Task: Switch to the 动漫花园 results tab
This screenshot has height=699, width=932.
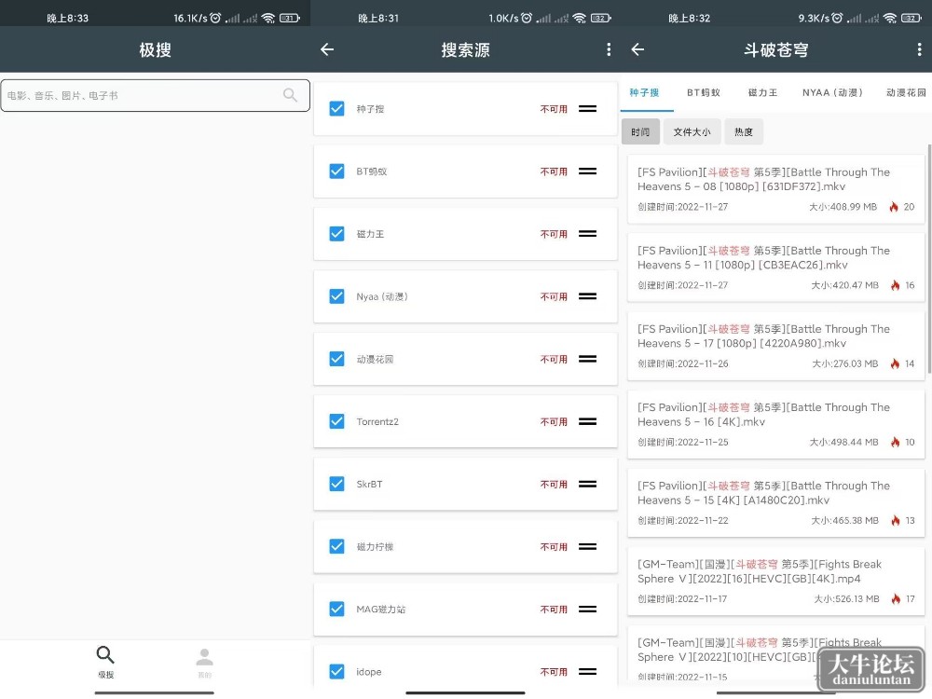Action: click(x=906, y=92)
